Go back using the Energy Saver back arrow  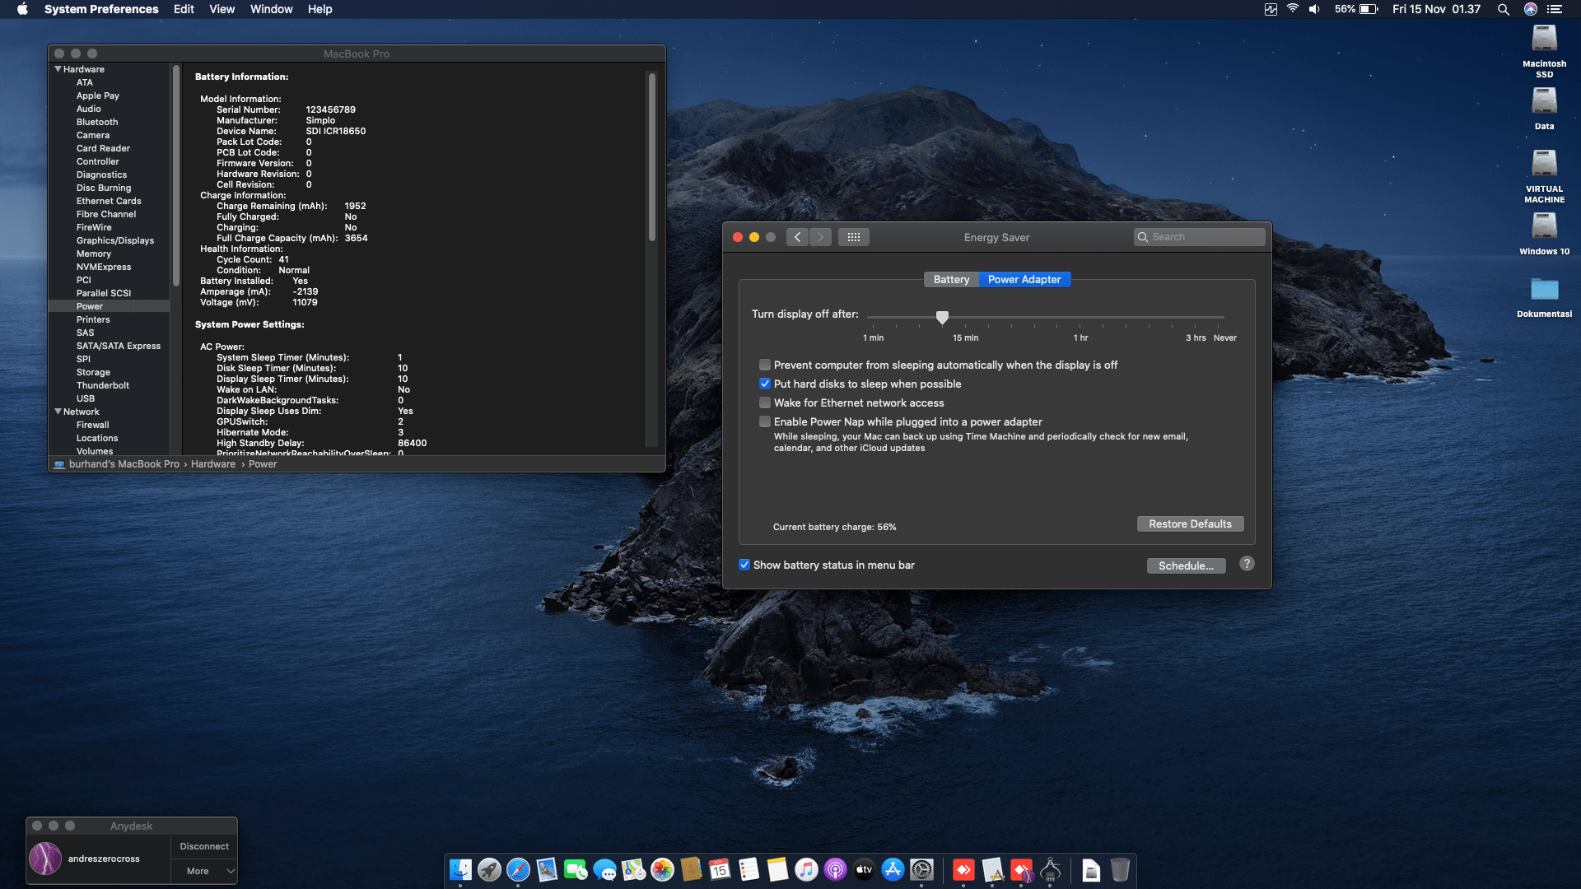(797, 237)
